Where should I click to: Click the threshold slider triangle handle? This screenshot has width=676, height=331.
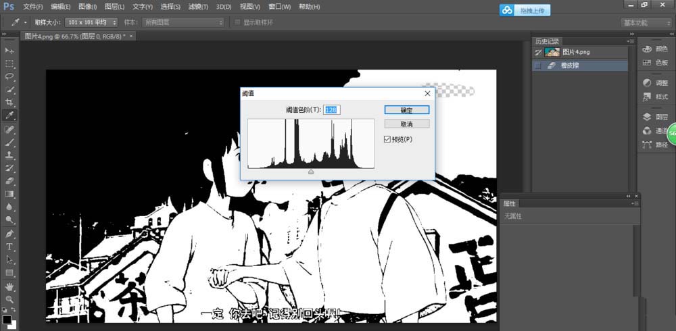[311, 172]
